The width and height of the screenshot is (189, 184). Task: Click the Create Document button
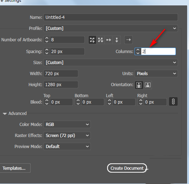pos(127,168)
